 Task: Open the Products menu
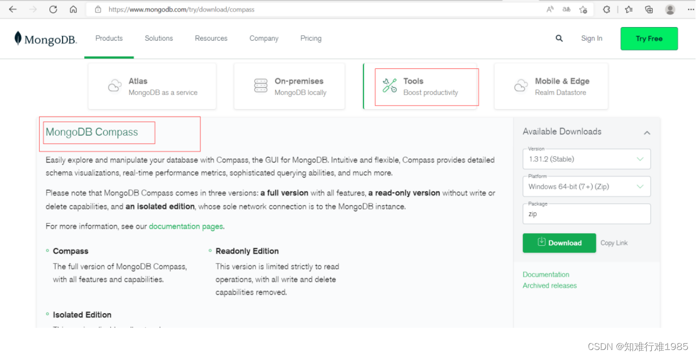(x=109, y=38)
